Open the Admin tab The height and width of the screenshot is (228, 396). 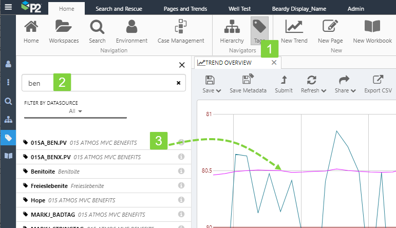[355, 9]
